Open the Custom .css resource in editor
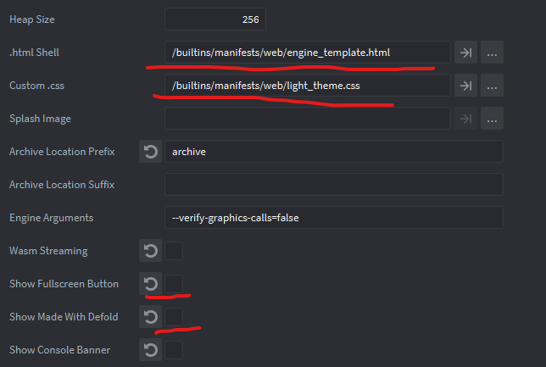 (x=465, y=86)
